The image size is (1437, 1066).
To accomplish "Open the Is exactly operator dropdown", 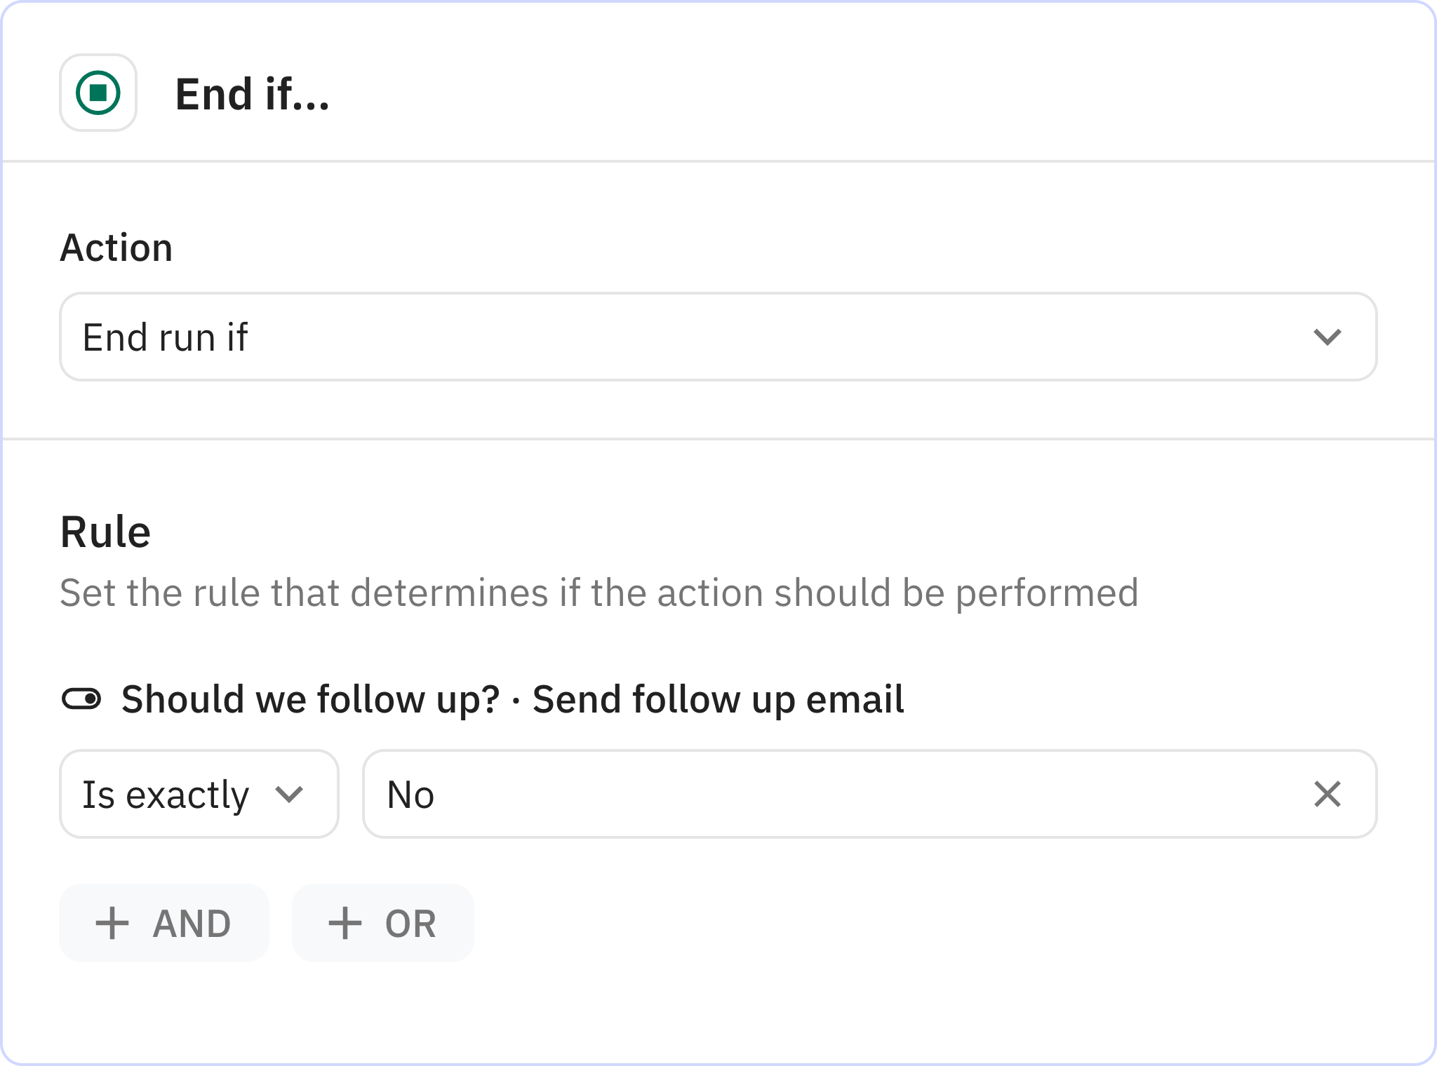I will point(199,794).
